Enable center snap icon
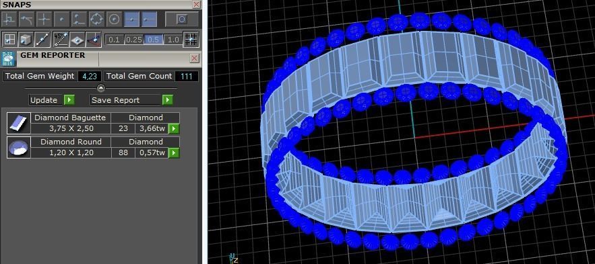The width and height of the screenshot is (595, 264). 114,19
